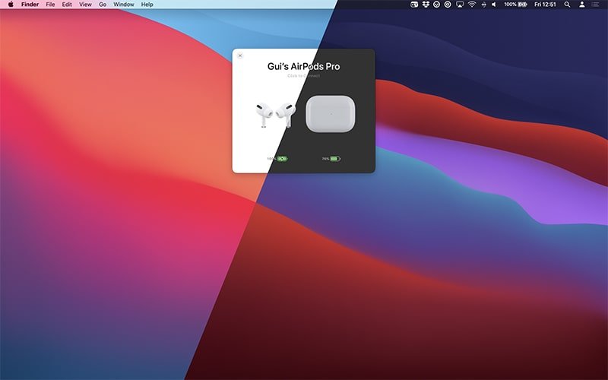Click the Bluetooth menu bar icon

click(483, 5)
